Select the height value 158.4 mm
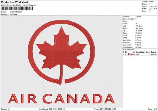 click(153, 6)
